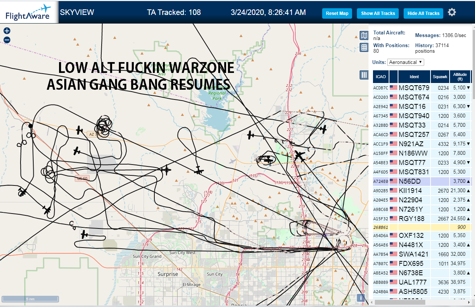The width and height of the screenshot is (475, 307).
Task: Click the SKYVIEW title text
Action: tap(77, 12)
